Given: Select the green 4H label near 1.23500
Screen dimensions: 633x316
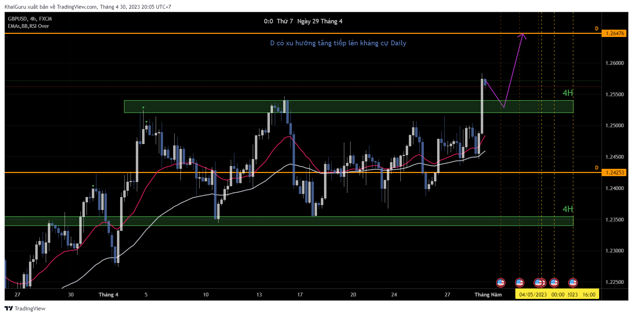Looking at the screenshot, I should coord(568,209).
